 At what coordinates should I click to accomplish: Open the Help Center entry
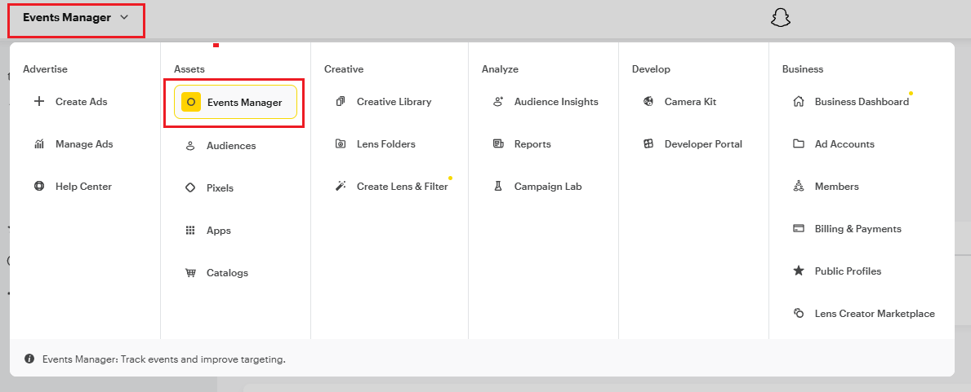tap(85, 186)
